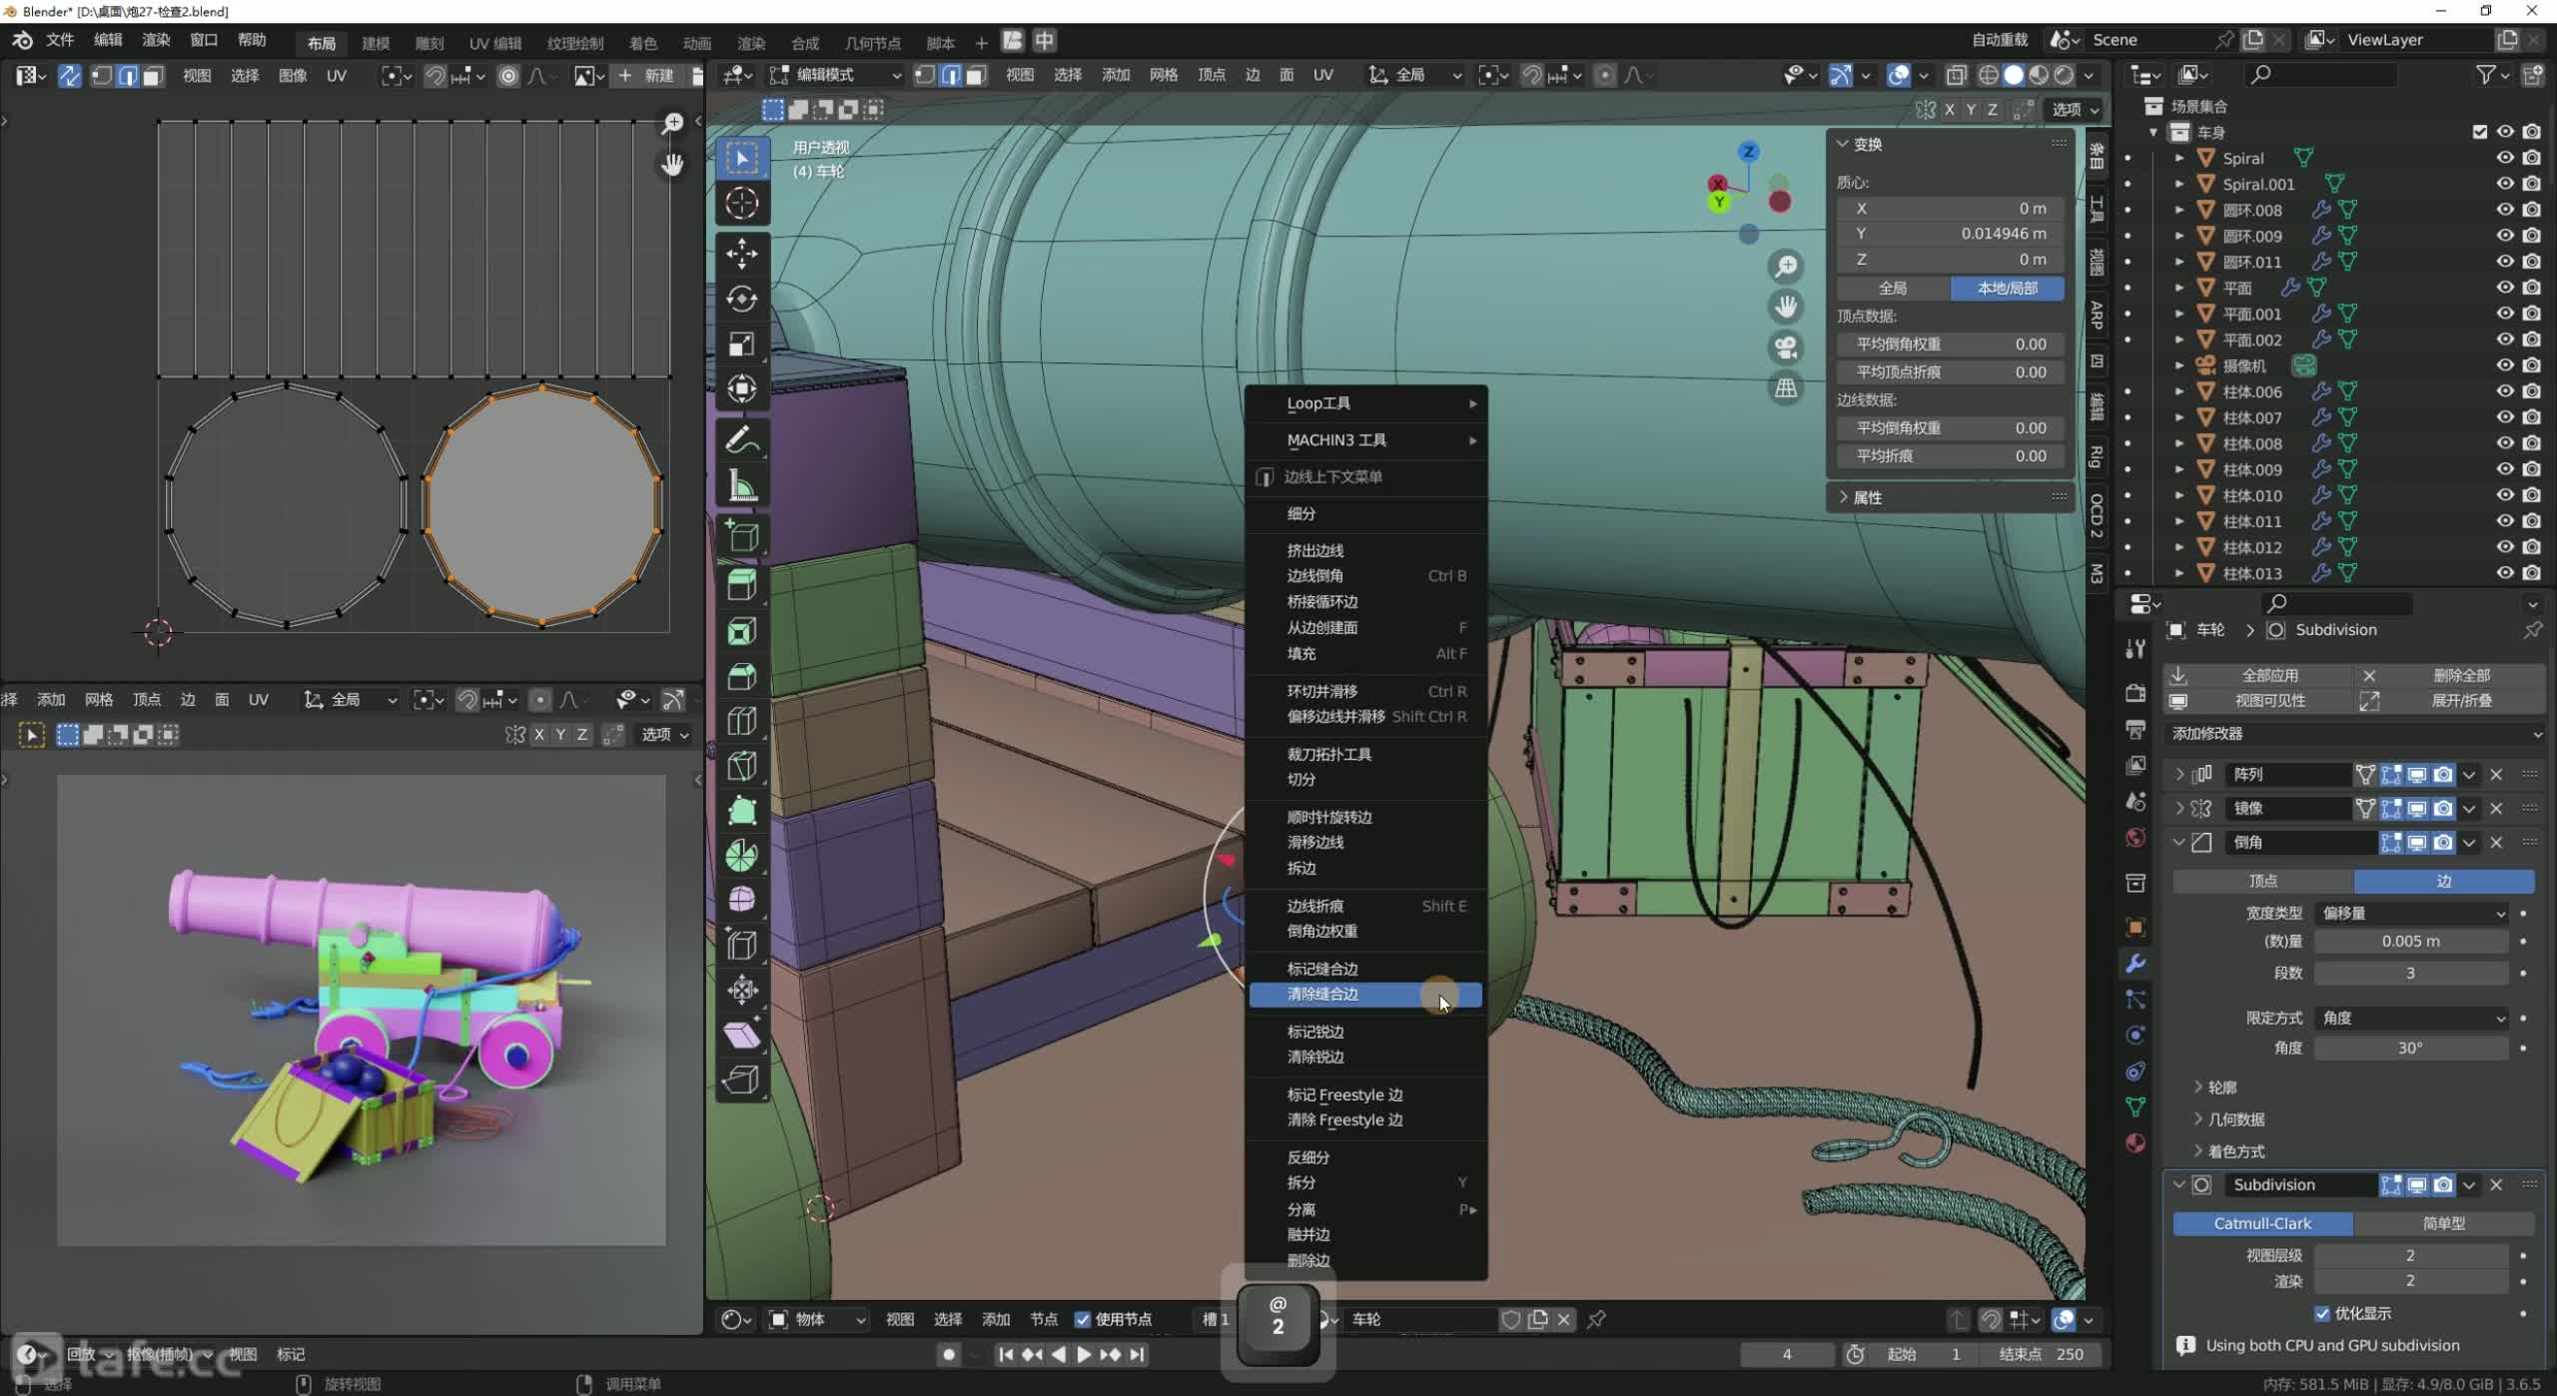Click the rendered cannon image preview
2557x1396 pixels.
tap(361, 1010)
